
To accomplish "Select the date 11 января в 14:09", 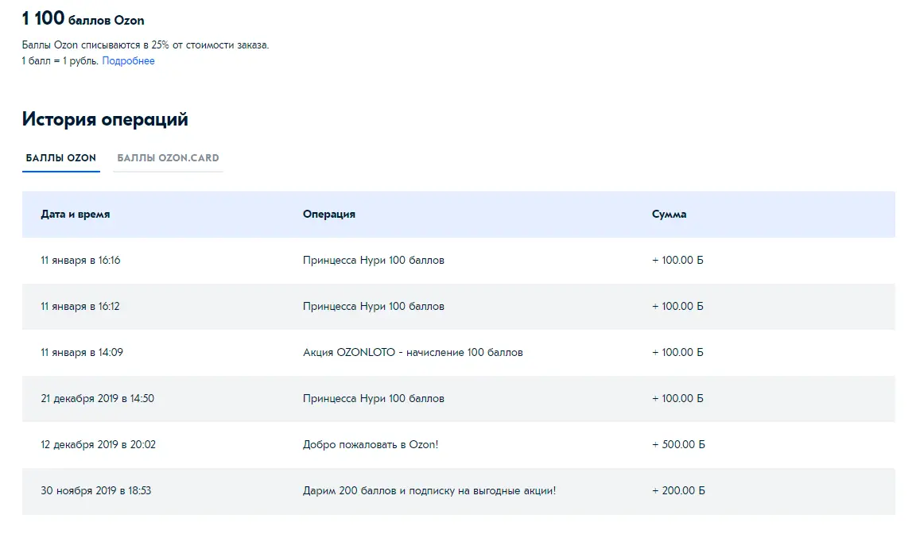I will 82,353.
